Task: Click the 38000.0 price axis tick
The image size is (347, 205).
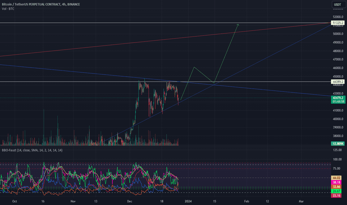Action: click(338, 136)
